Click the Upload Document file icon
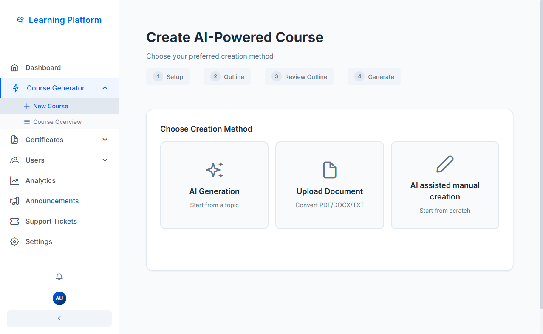 329,170
